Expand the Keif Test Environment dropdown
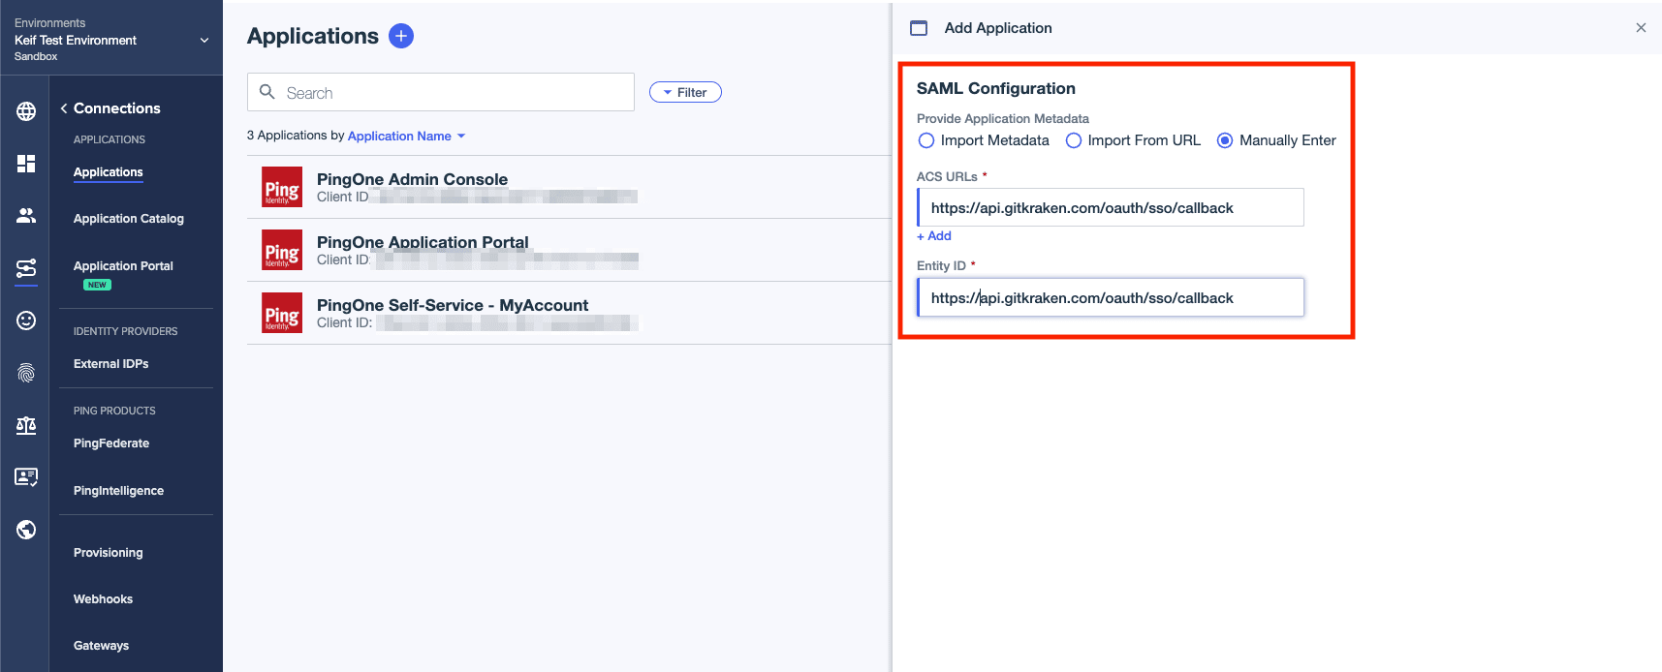The width and height of the screenshot is (1662, 672). click(204, 40)
